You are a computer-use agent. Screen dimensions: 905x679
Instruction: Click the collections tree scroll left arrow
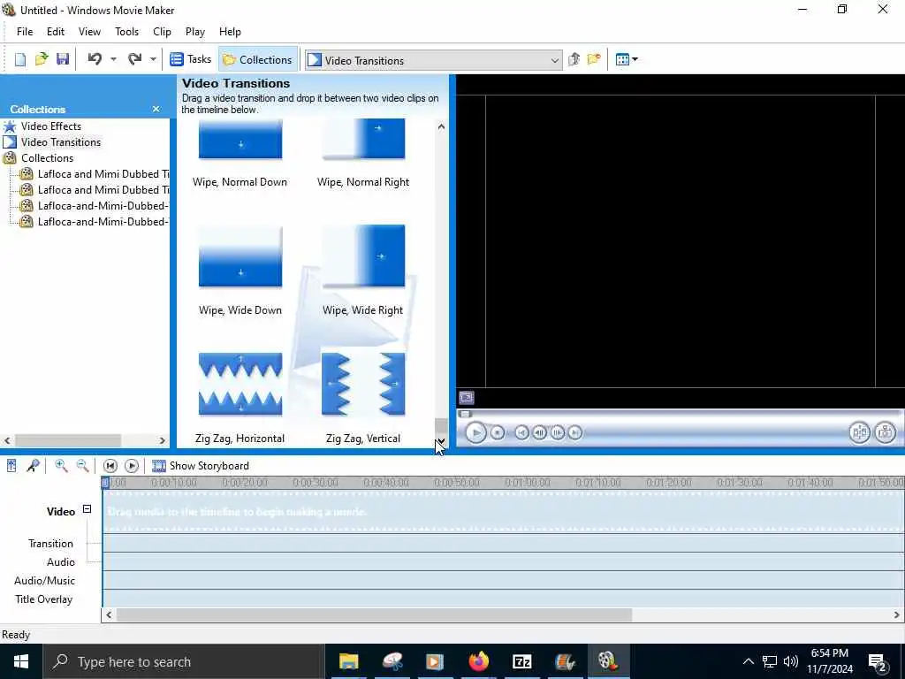[x=7, y=441]
